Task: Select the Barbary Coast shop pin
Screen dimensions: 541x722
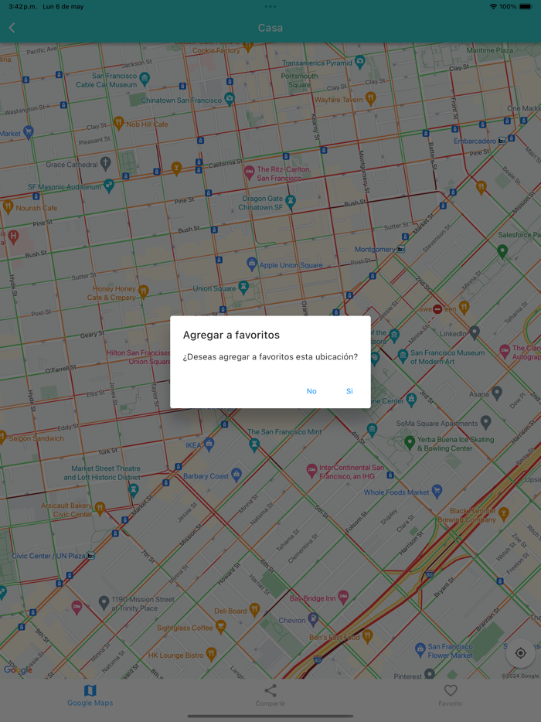Action: tap(236, 475)
